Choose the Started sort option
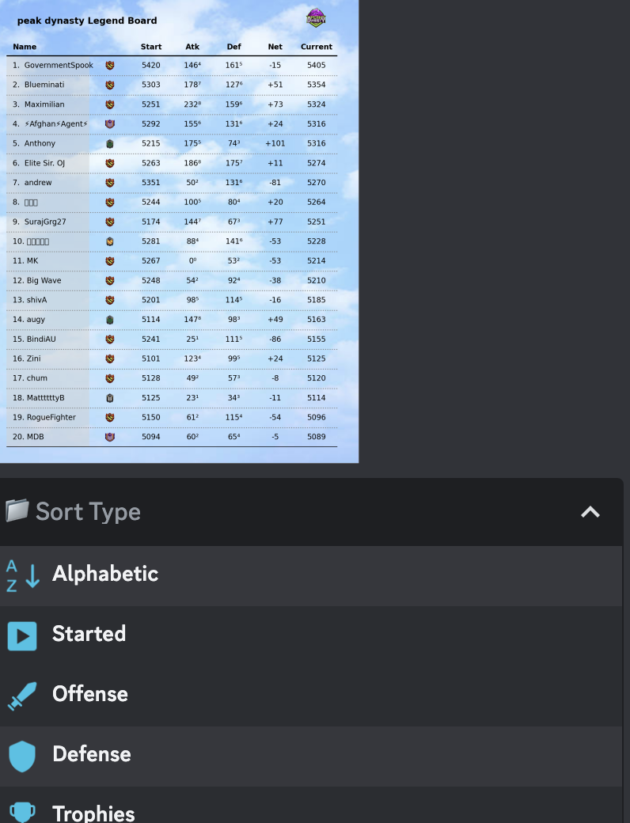Image resolution: width=630 pixels, height=823 pixels. [89, 635]
